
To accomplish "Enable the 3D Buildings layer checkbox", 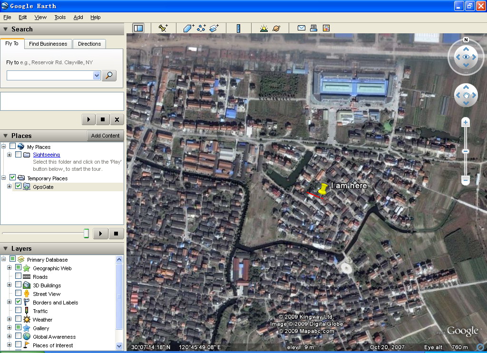I will (x=19, y=284).
